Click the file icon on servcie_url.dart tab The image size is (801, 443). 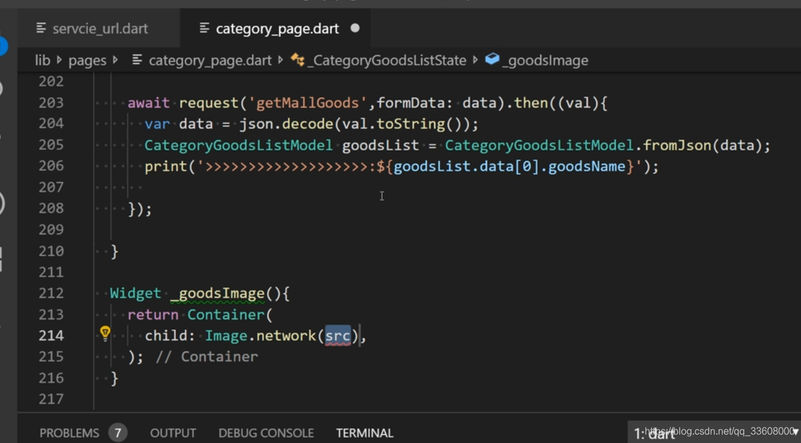[x=41, y=28]
